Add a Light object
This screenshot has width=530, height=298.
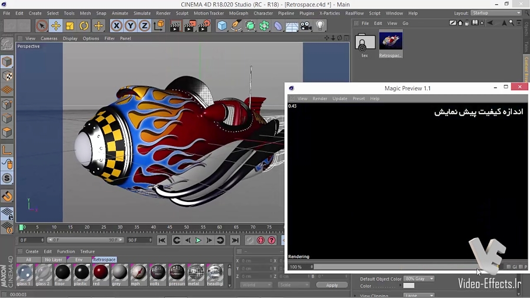[x=320, y=26]
